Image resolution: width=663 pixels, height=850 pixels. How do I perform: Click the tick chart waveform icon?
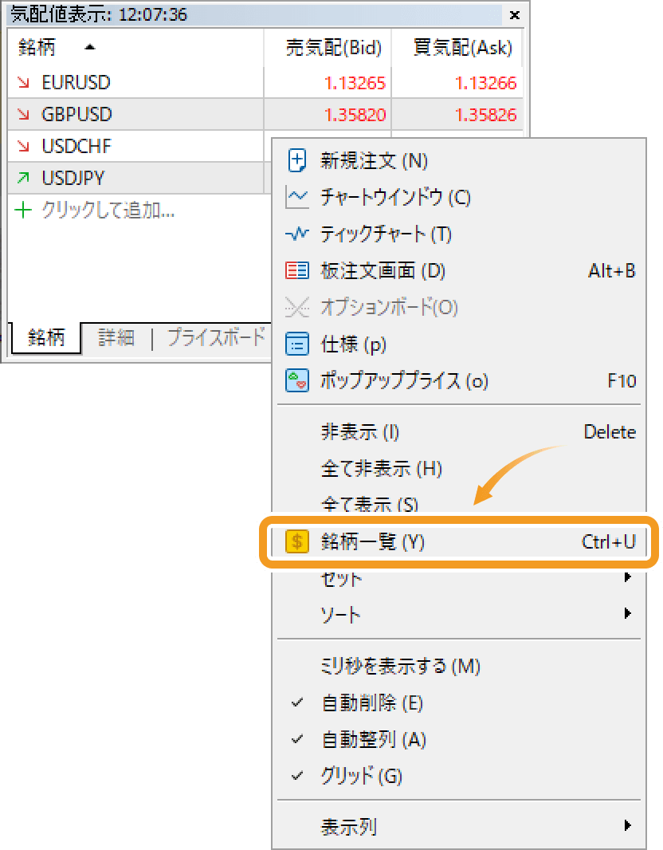click(x=296, y=234)
